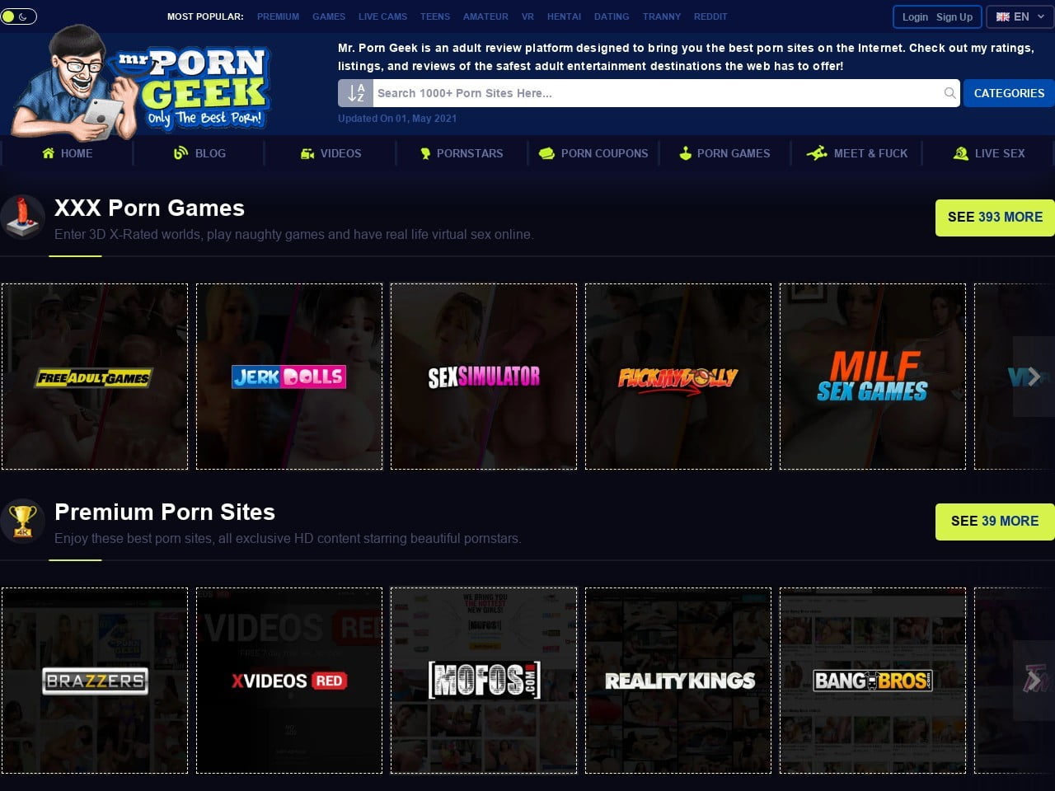Advance the games carousel with next arrow
Image resolution: width=1055 pixels, height=791 pixels.
tap(1034, 377)
